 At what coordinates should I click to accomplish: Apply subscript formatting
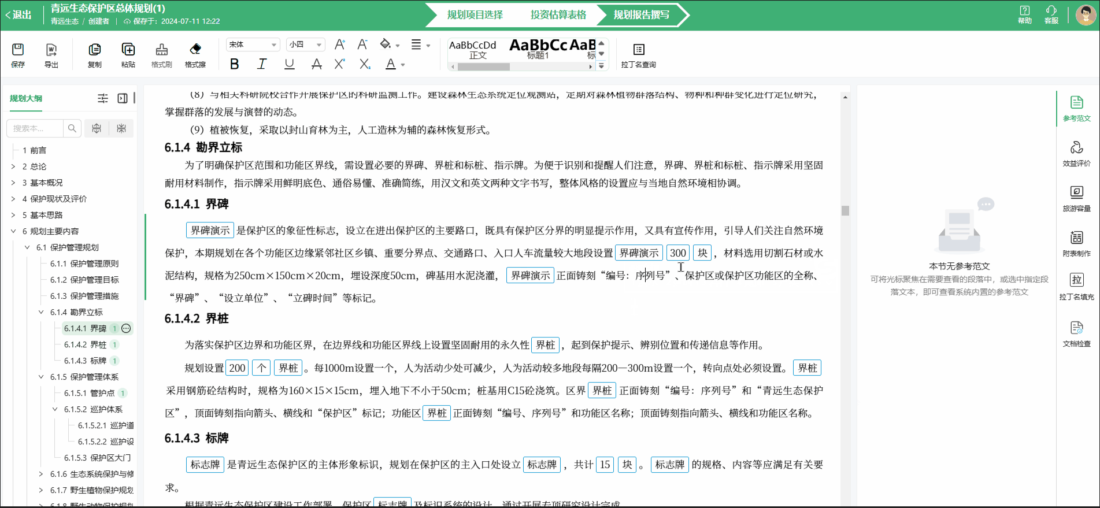364,64
